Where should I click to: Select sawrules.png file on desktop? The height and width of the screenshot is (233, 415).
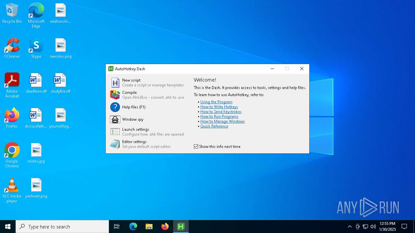[61, 49]
